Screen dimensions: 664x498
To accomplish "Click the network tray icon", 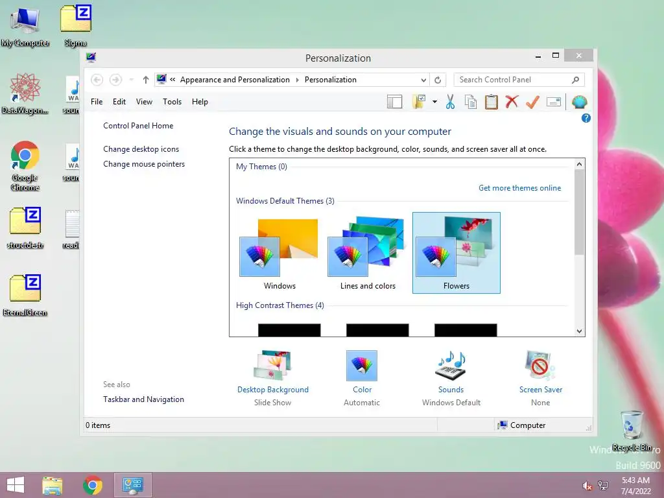I will click(603, 486).
